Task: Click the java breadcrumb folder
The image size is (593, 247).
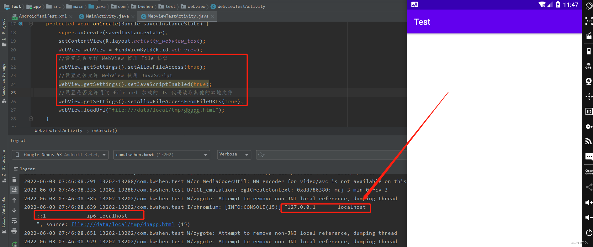Action: click(x=97, y=6)
